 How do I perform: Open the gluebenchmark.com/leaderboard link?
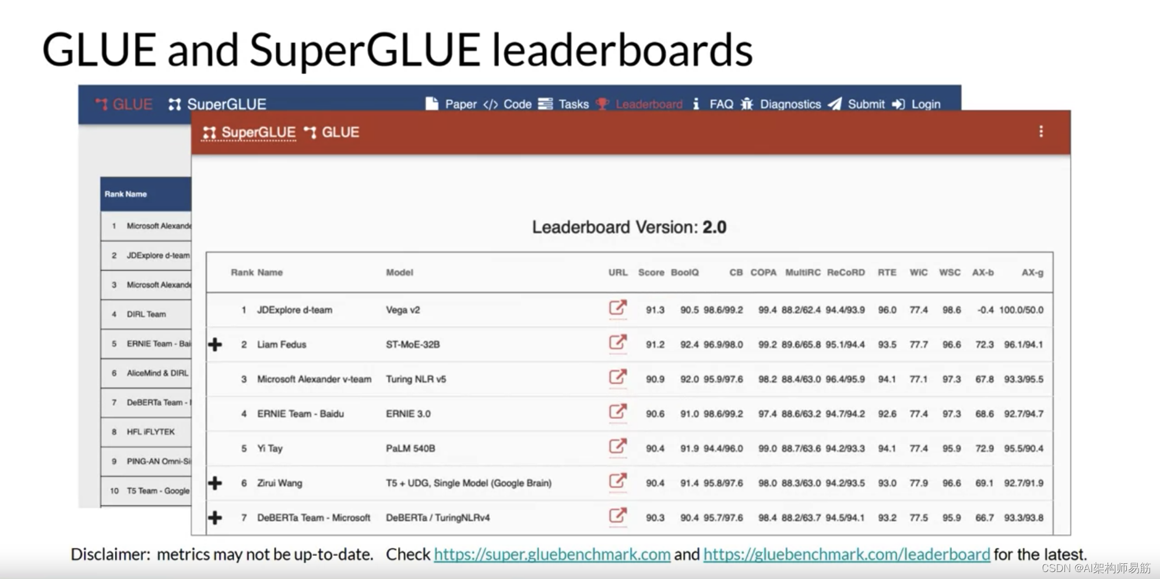tap(846, 554)
